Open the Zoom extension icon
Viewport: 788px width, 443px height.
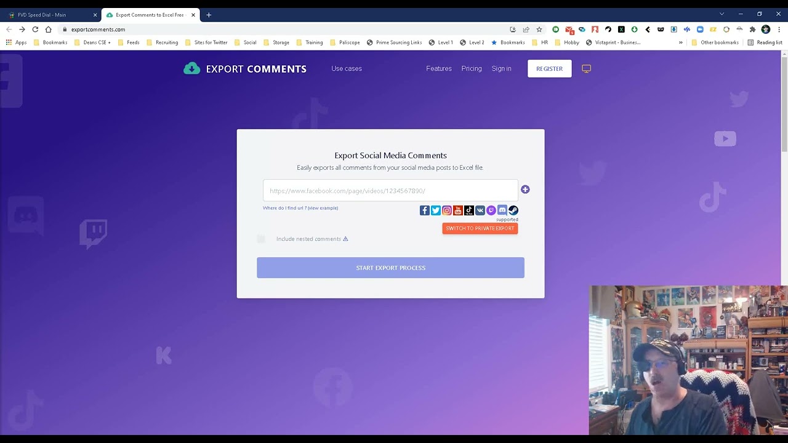700,30
